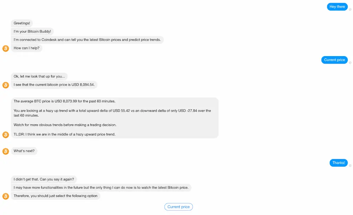Select the blue "Hey there" sent message
Image resolution: width=353 pixels, height=215 pixels.
click(337, 7)
